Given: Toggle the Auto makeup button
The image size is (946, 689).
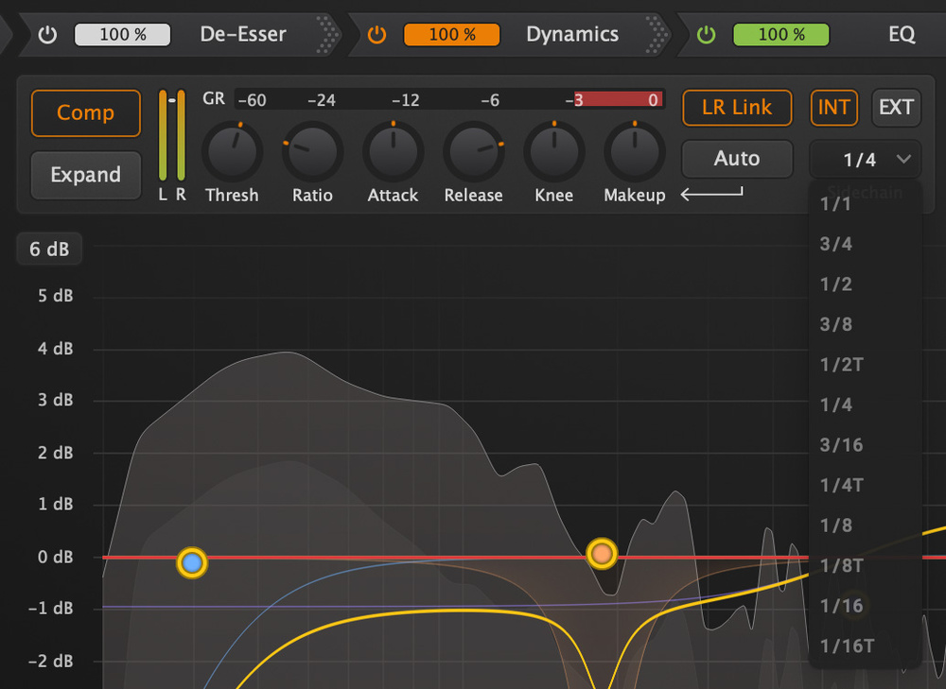Looking at the screenshot, I should [x=737, y=159].
